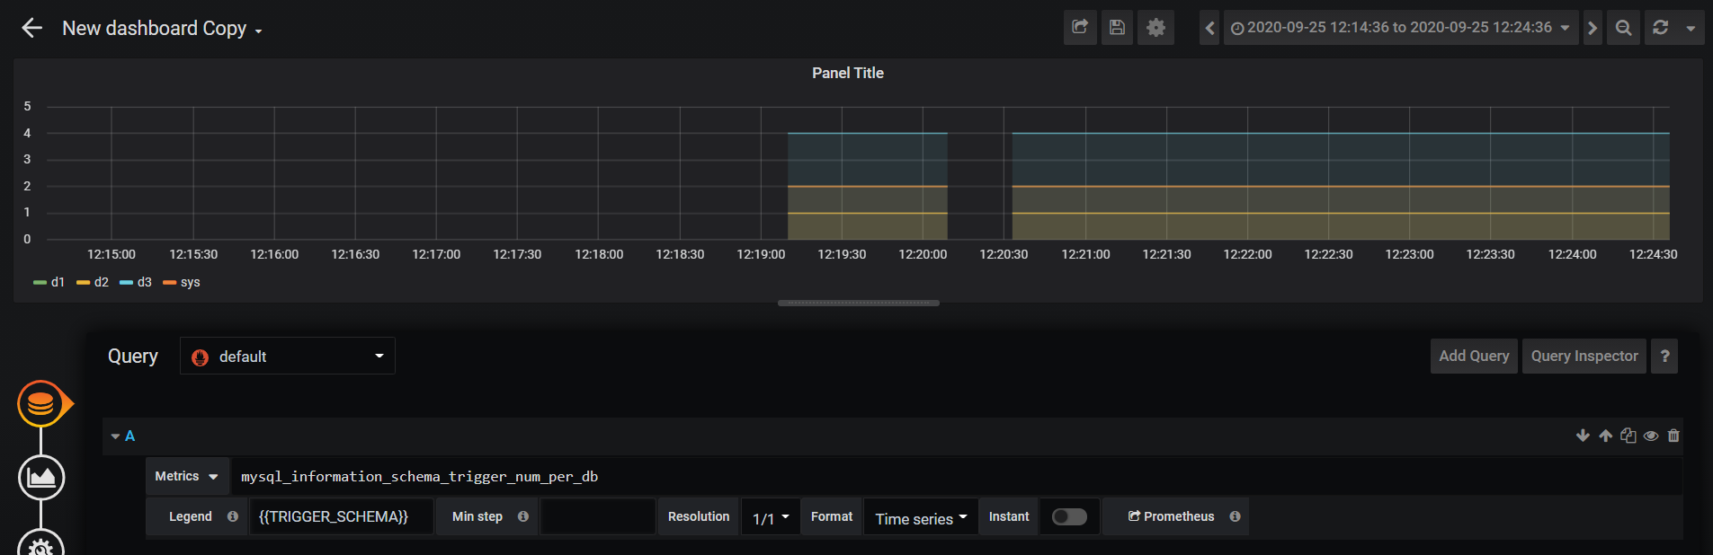This screenshot has width=1713, height=555.
Task: Click the share dashboard icon
Action: click(x=1080, y=28)
